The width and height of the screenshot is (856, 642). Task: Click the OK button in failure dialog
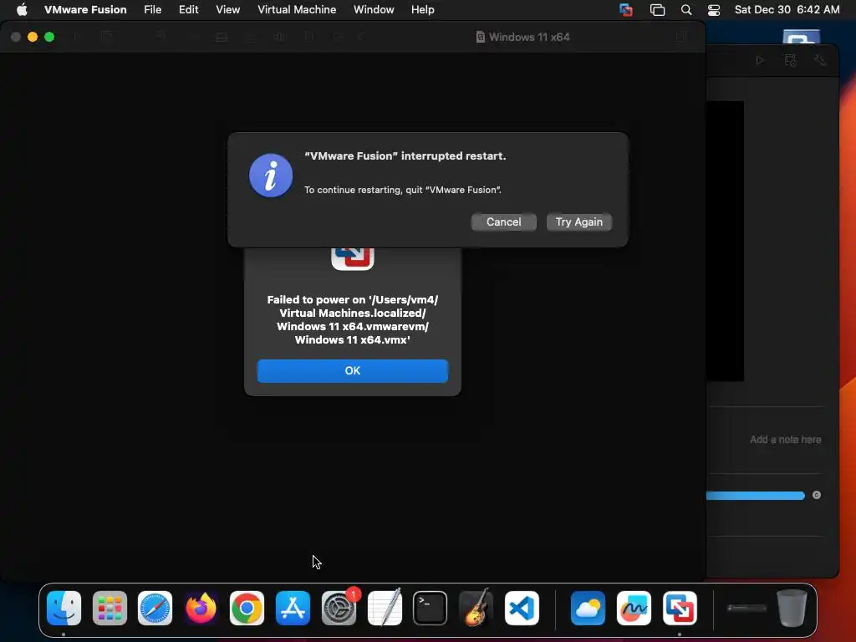click(352, 370)
